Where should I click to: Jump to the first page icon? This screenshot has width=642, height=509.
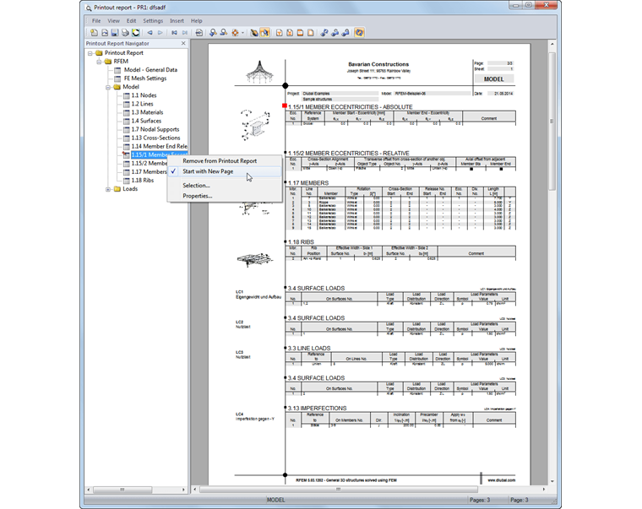tap(174, 33)
